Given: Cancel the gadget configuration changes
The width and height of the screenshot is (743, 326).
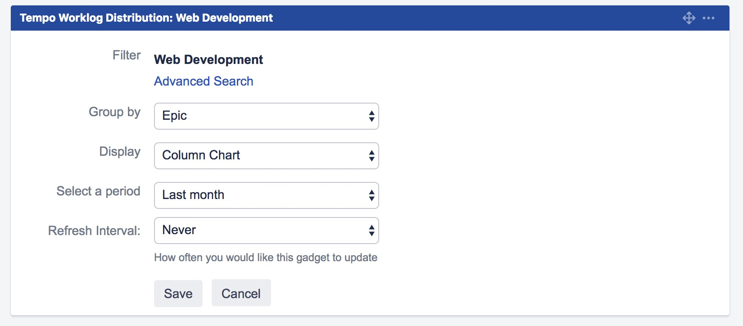Looking at the screenshot, I should [241, 294].
